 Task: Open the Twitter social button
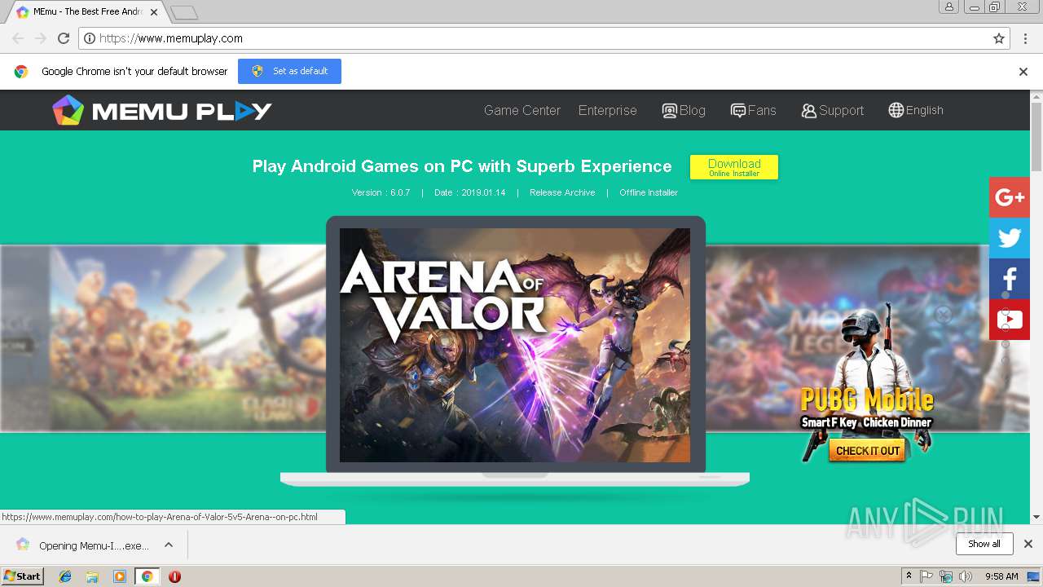[1010, 238]
